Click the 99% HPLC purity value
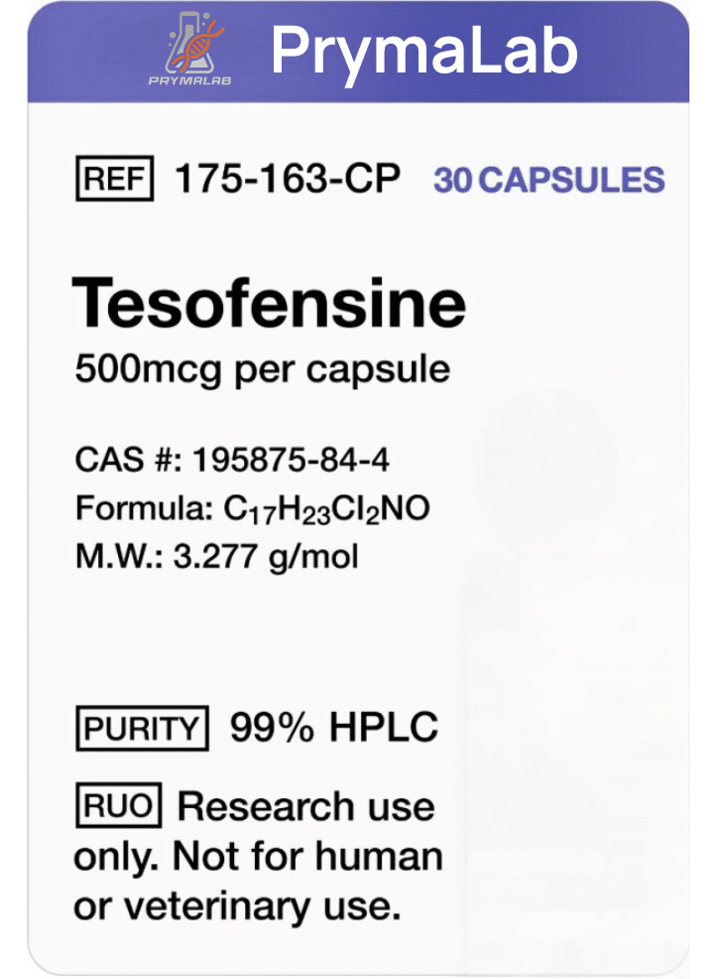The height and width of the screenshot is (979, 720). pyautogui.click(x=333, y=729)
